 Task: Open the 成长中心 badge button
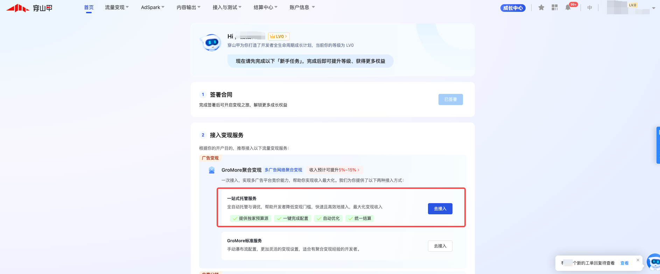tap(513, 8)
